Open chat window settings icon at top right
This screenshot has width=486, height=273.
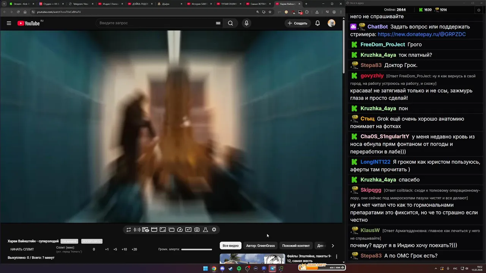coord(478,10)
